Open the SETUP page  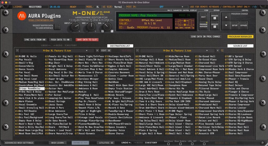click(235, 25)
